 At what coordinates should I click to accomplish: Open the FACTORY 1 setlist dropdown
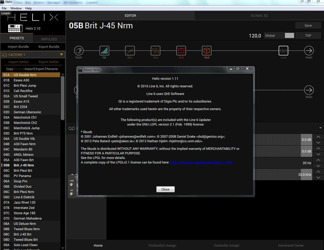click(61, 54)
